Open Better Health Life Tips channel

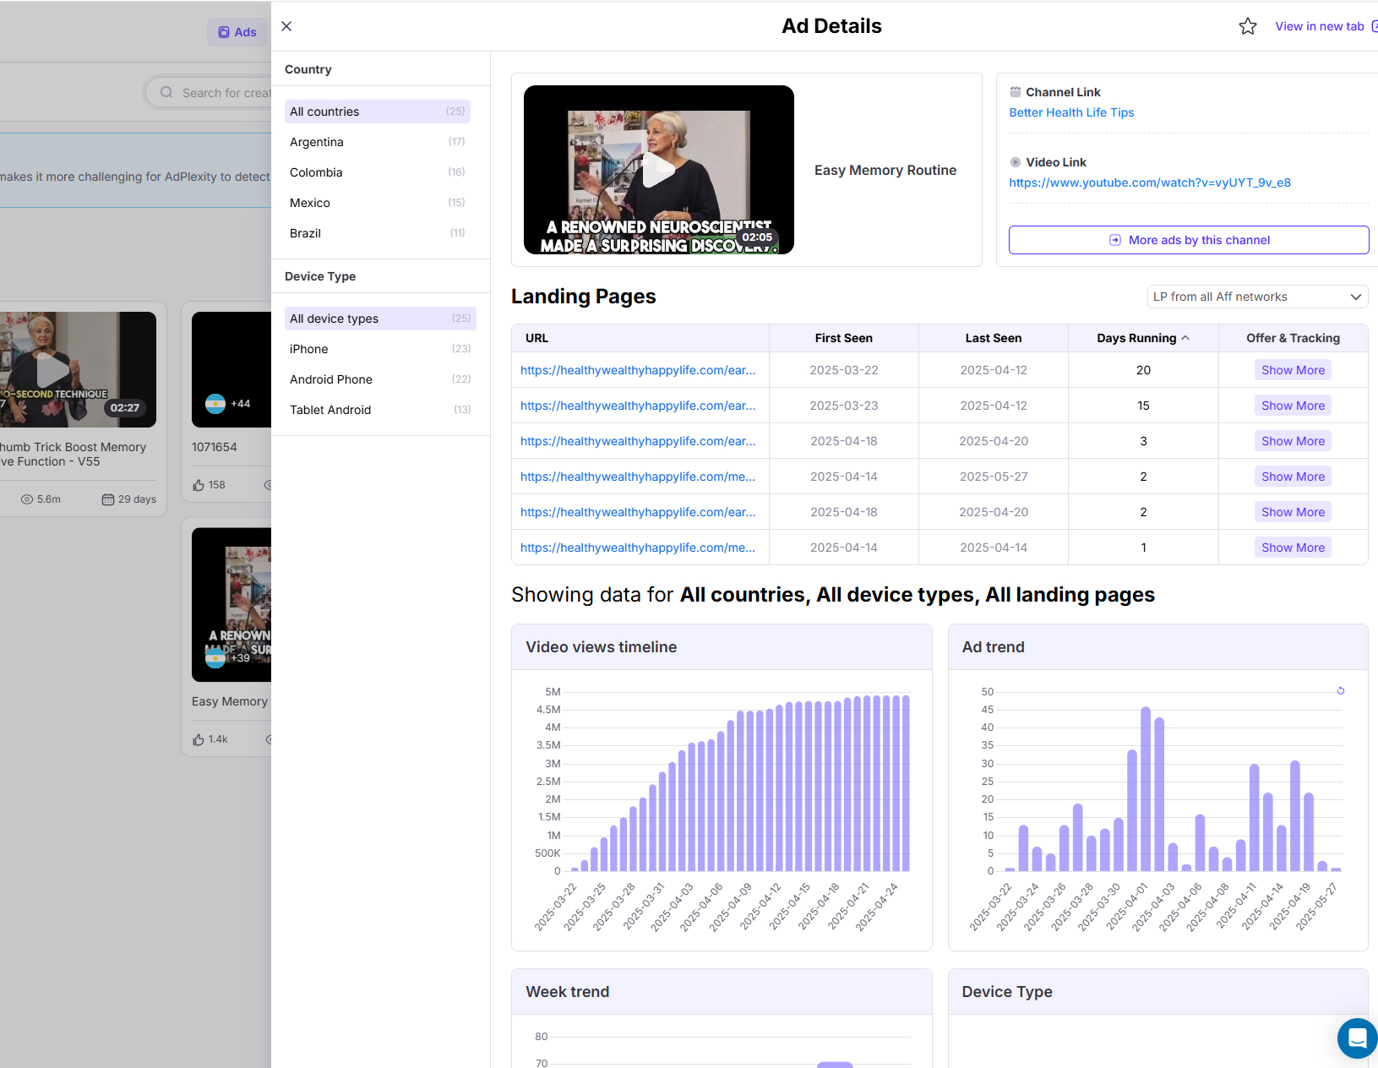click(1071, 112)
